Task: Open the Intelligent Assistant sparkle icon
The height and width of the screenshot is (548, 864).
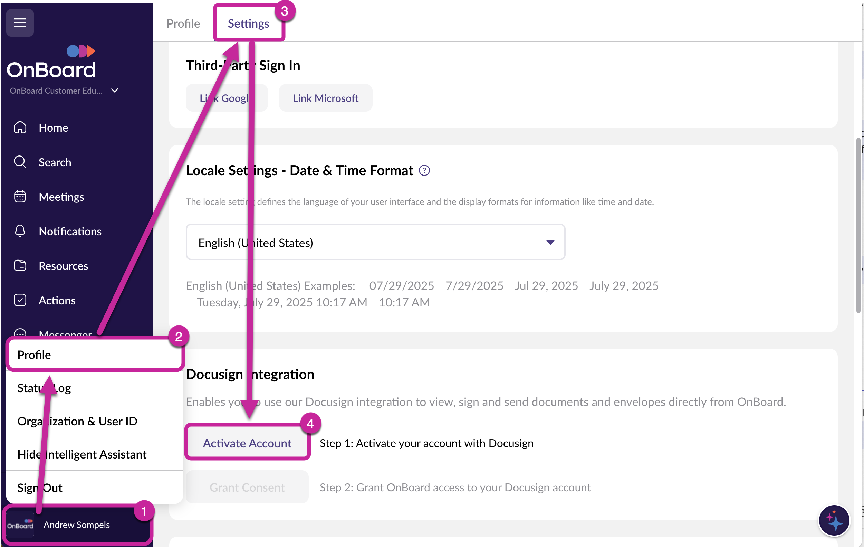Action: pos(834,520)
